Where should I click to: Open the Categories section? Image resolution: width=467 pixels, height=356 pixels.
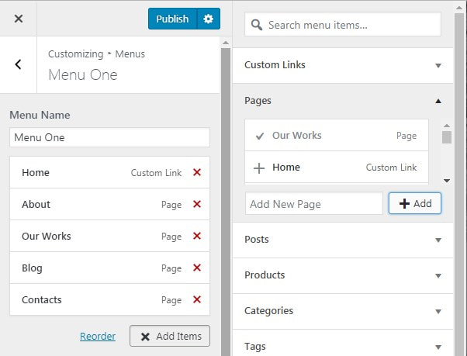coord(343,311)
